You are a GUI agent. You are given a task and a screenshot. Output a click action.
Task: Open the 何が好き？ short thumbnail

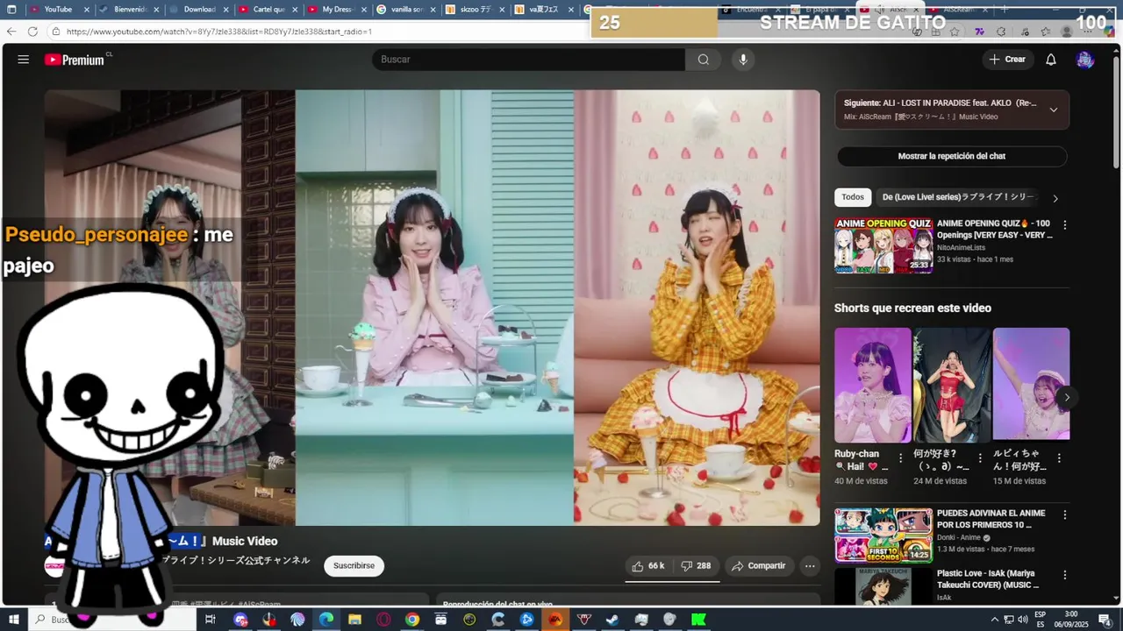tap(952, 386)
